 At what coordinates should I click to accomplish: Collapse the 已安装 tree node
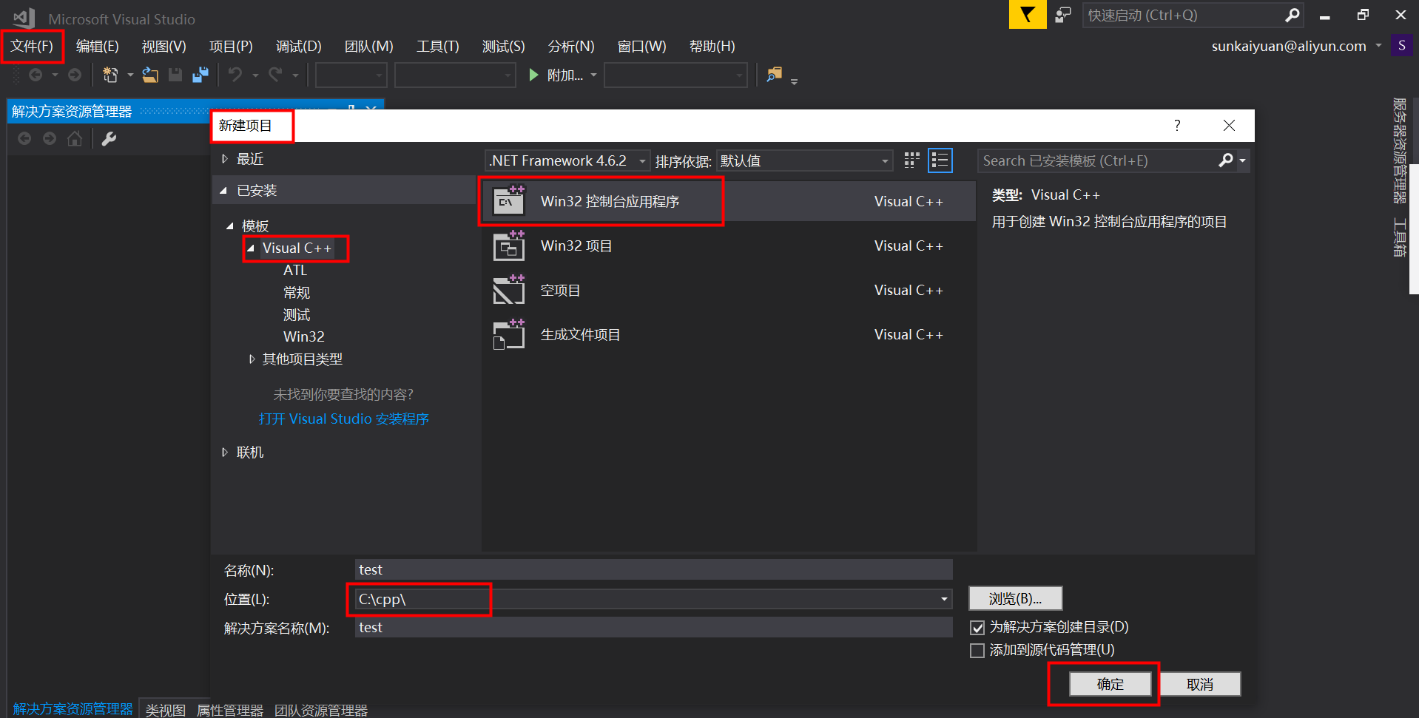(x=223, y=191)
